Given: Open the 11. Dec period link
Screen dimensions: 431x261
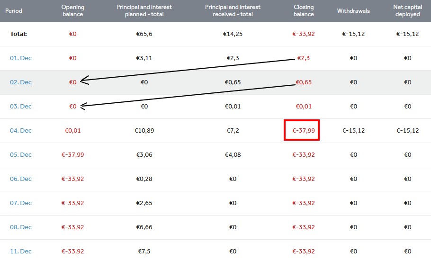Looking at the screenshot, I should pyautogui.click(x=21, y=252).
